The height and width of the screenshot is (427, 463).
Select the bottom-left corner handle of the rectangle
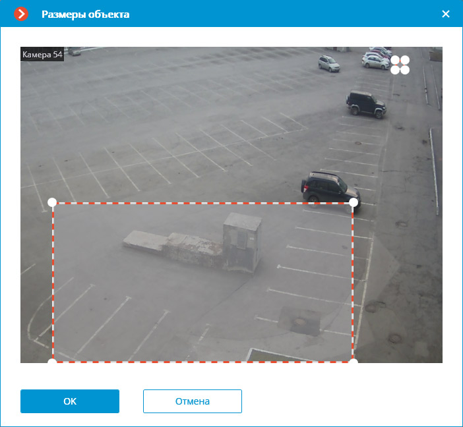point(53,361)
